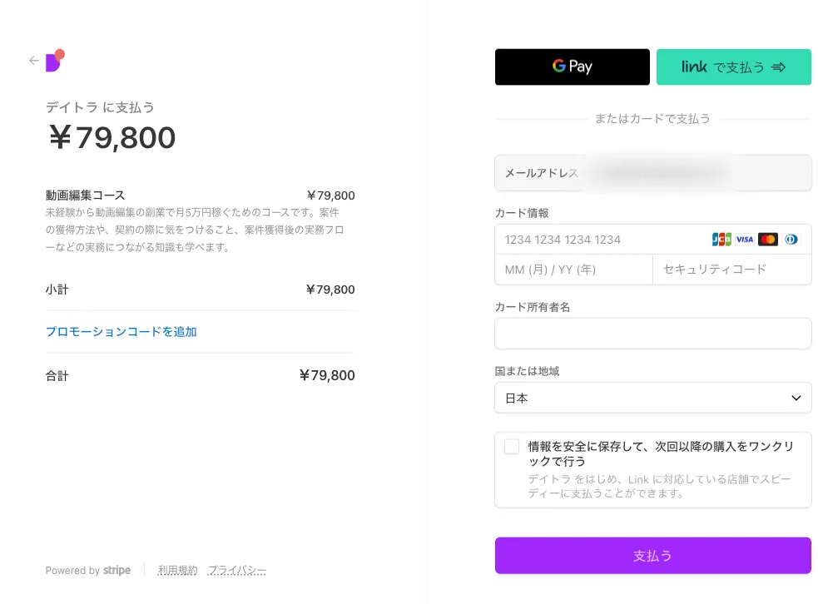
Task: Pay with Google Pay button
Action: (572, 67)
